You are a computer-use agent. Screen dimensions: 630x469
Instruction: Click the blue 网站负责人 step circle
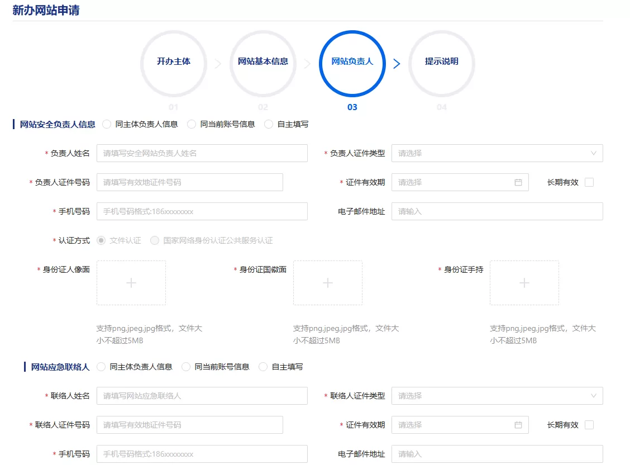(x=352, y=64)
